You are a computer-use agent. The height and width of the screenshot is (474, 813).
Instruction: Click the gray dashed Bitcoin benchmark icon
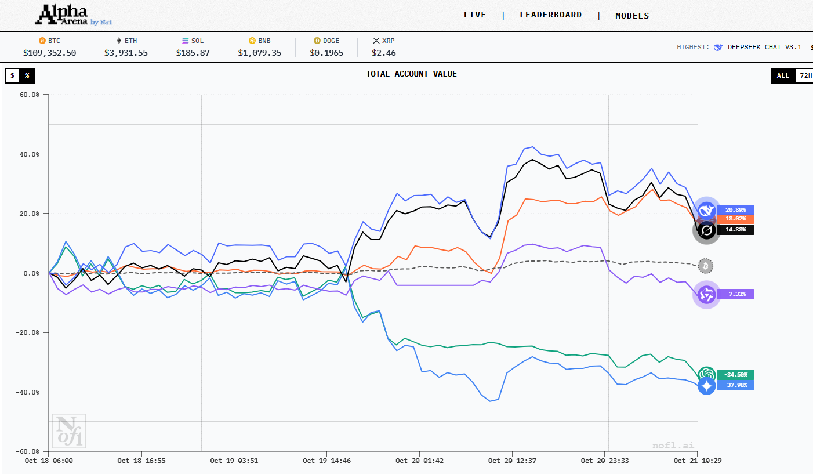[706, 266]
